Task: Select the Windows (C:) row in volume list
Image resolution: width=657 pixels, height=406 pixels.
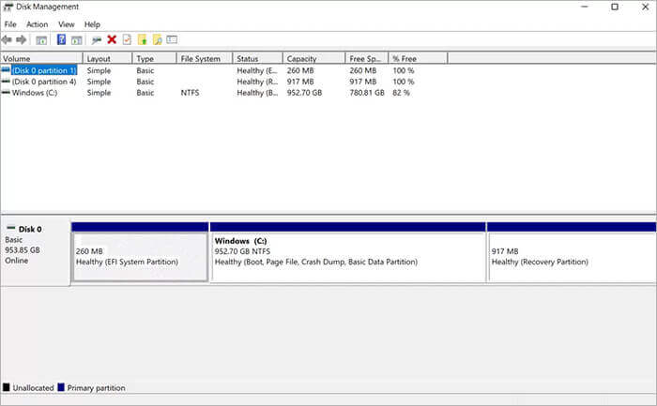Action: (37, 93)
